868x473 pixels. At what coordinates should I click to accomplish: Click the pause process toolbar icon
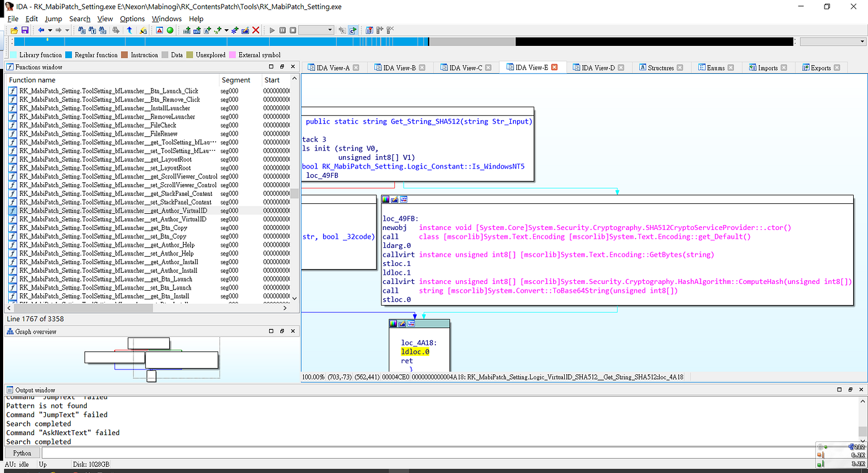[282, 30]
